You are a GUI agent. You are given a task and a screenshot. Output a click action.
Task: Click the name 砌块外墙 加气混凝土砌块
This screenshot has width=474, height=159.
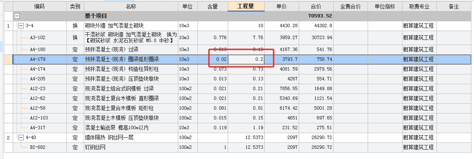click(x=114, y=26)
